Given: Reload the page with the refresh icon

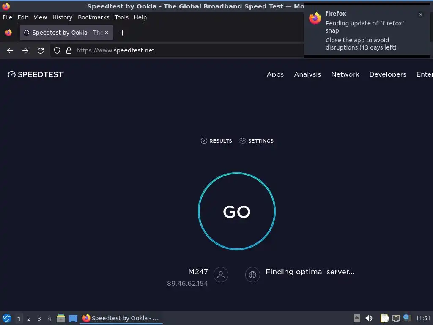Looking at the screenshot, I should (x=41, y=51).
